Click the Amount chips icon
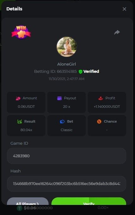This screenshot has width=135, height=215. point(18,98)
